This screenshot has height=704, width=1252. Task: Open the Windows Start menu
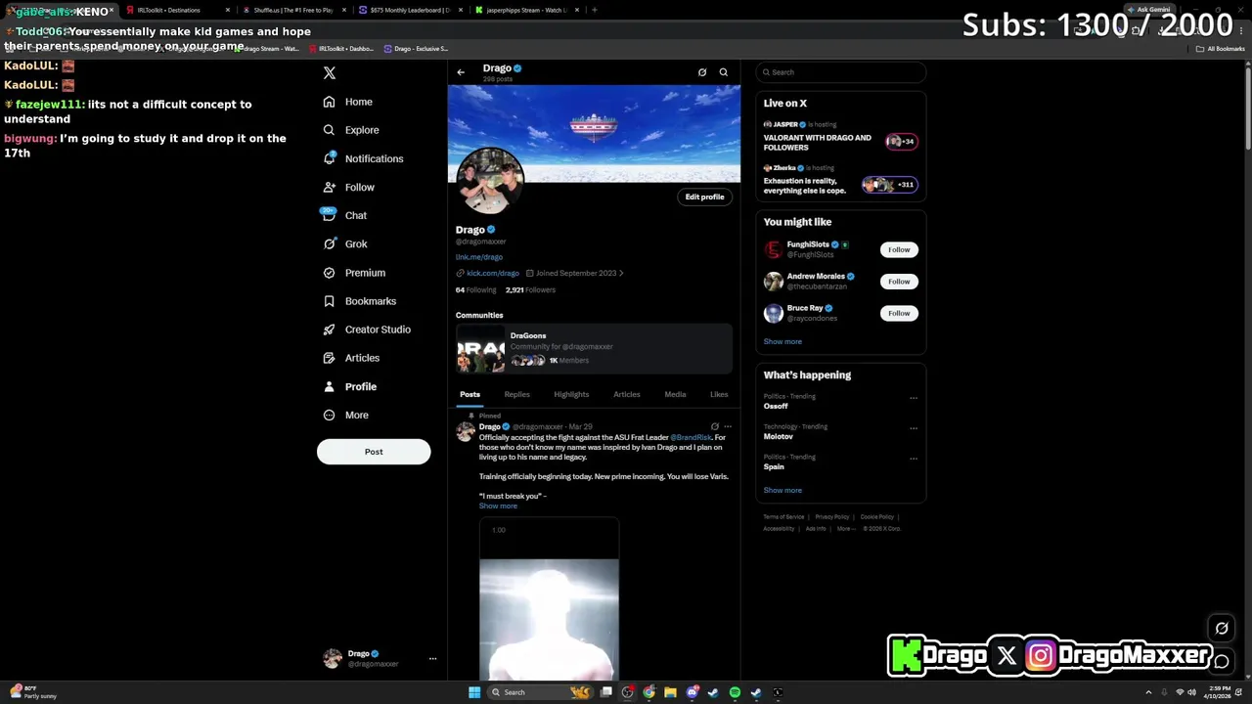474,692
